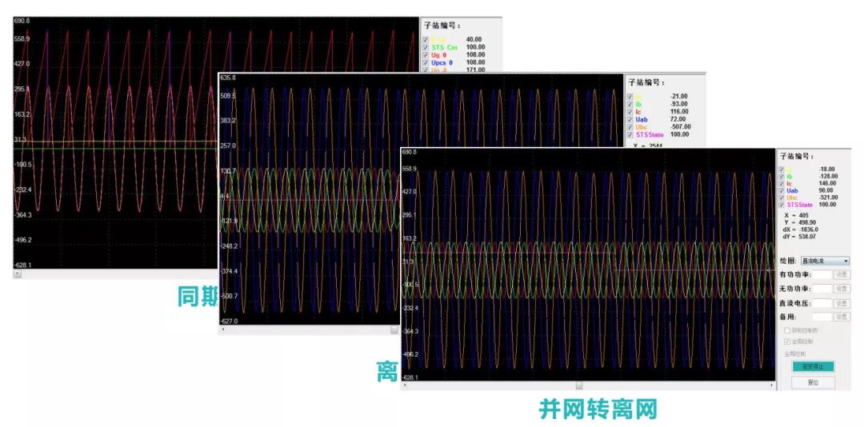Click the 直流电压 input field
The width and height of the screenshot is (864, 427).
pos(822,303)
